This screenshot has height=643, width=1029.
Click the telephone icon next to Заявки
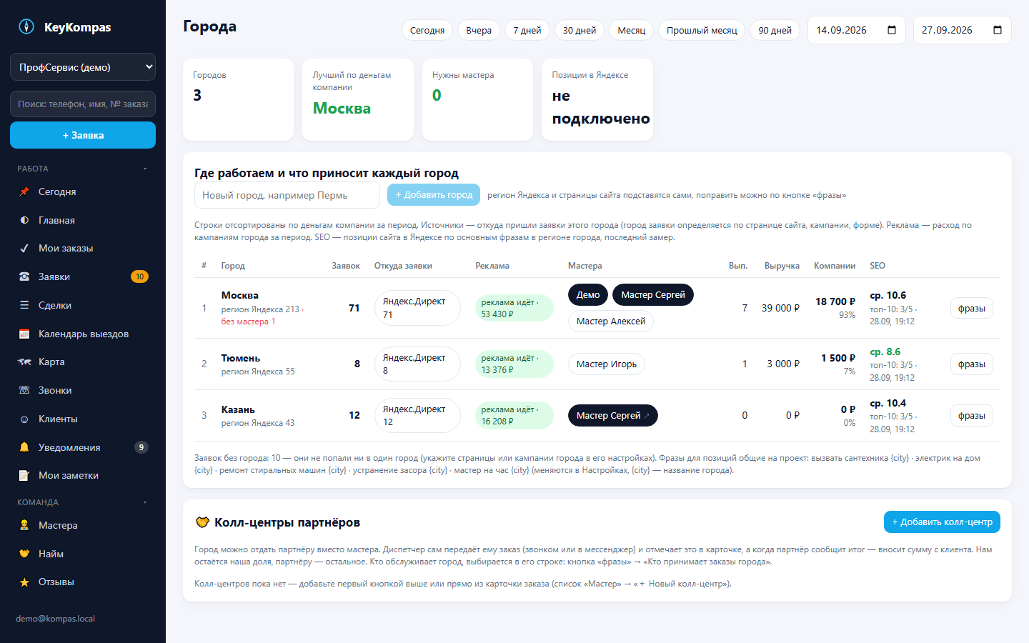pyautogui.click(x=24, y=276)
